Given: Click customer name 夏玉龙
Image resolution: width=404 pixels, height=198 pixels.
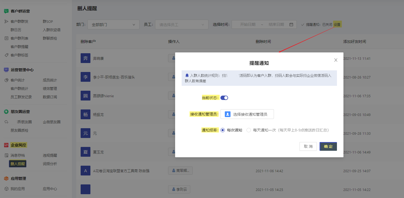Looking at the screenshot, I should tap(98, 152).
